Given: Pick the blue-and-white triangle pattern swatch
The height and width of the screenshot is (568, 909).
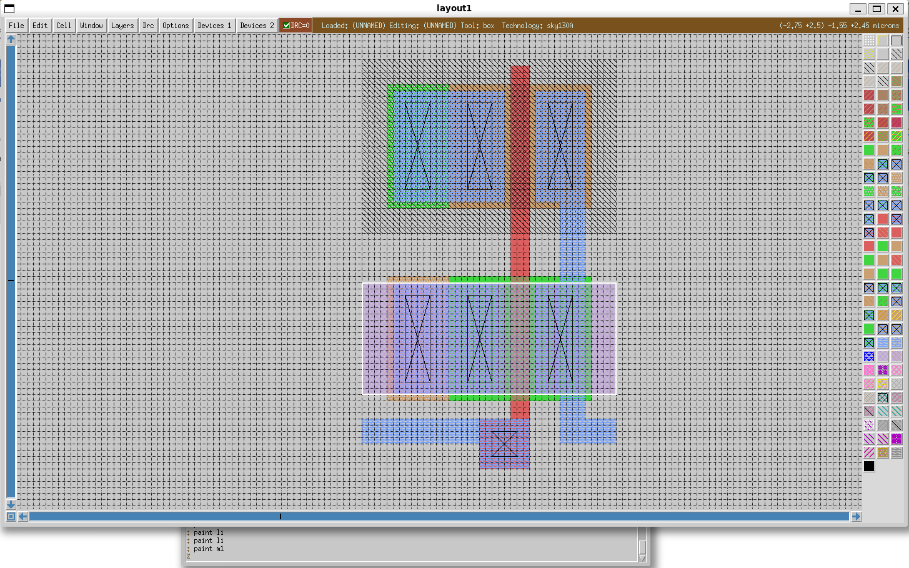Looking at the screenshot, I should pos(869,356).
